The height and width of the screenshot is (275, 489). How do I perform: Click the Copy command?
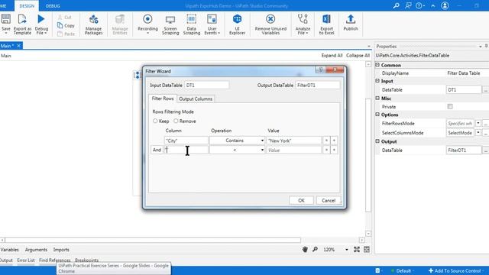(66, 25)
